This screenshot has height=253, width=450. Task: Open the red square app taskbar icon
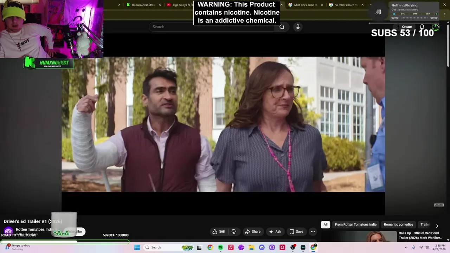282,247
